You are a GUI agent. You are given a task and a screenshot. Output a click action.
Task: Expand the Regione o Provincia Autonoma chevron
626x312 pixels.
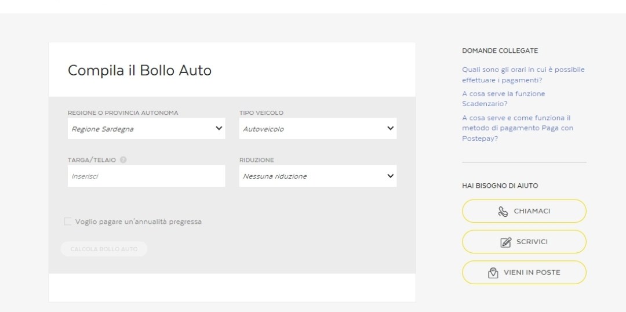pyautogui.click(x=219, y=128)
